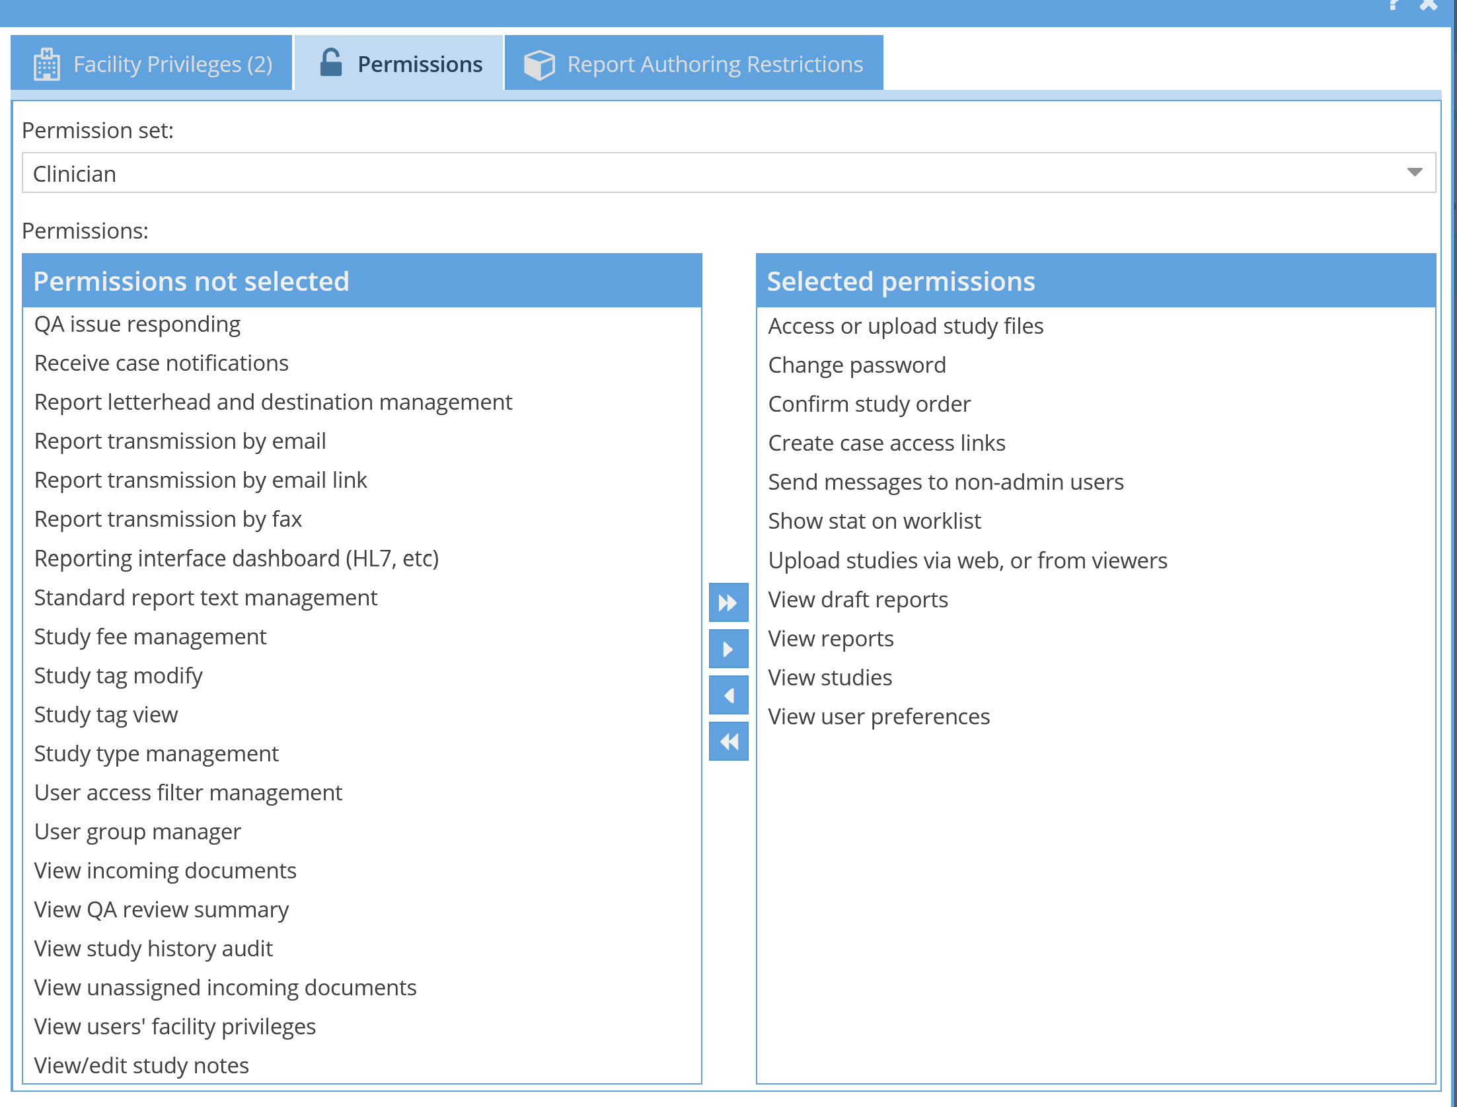Select 'View user preferences' permission
Screen dimensions: 1457x1107
tap(1096, 717)
